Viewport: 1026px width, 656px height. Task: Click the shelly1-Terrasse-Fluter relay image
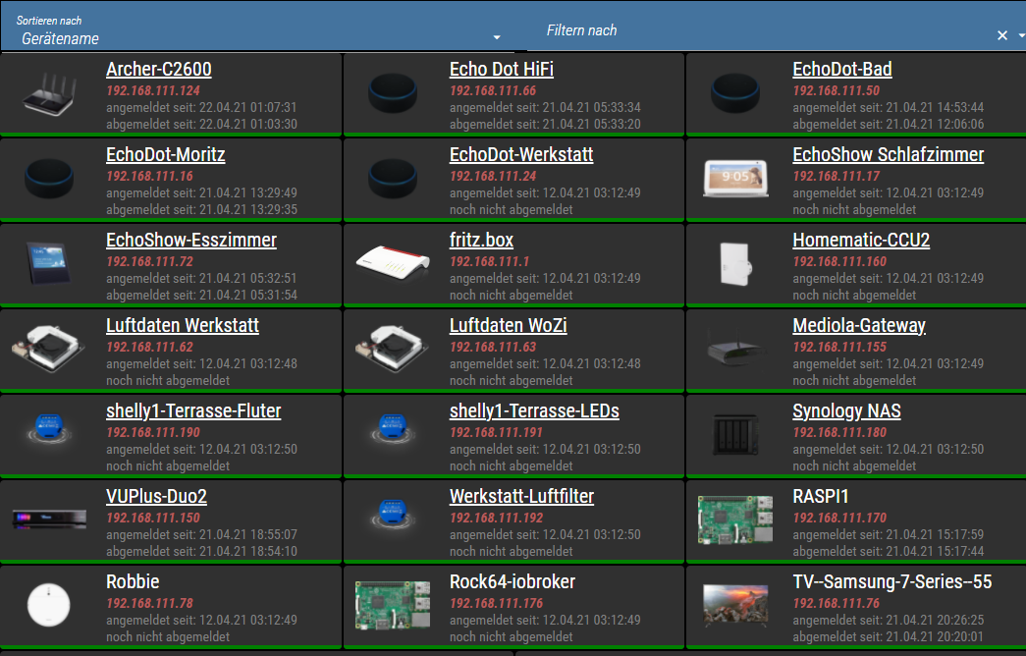click(48, 429)
